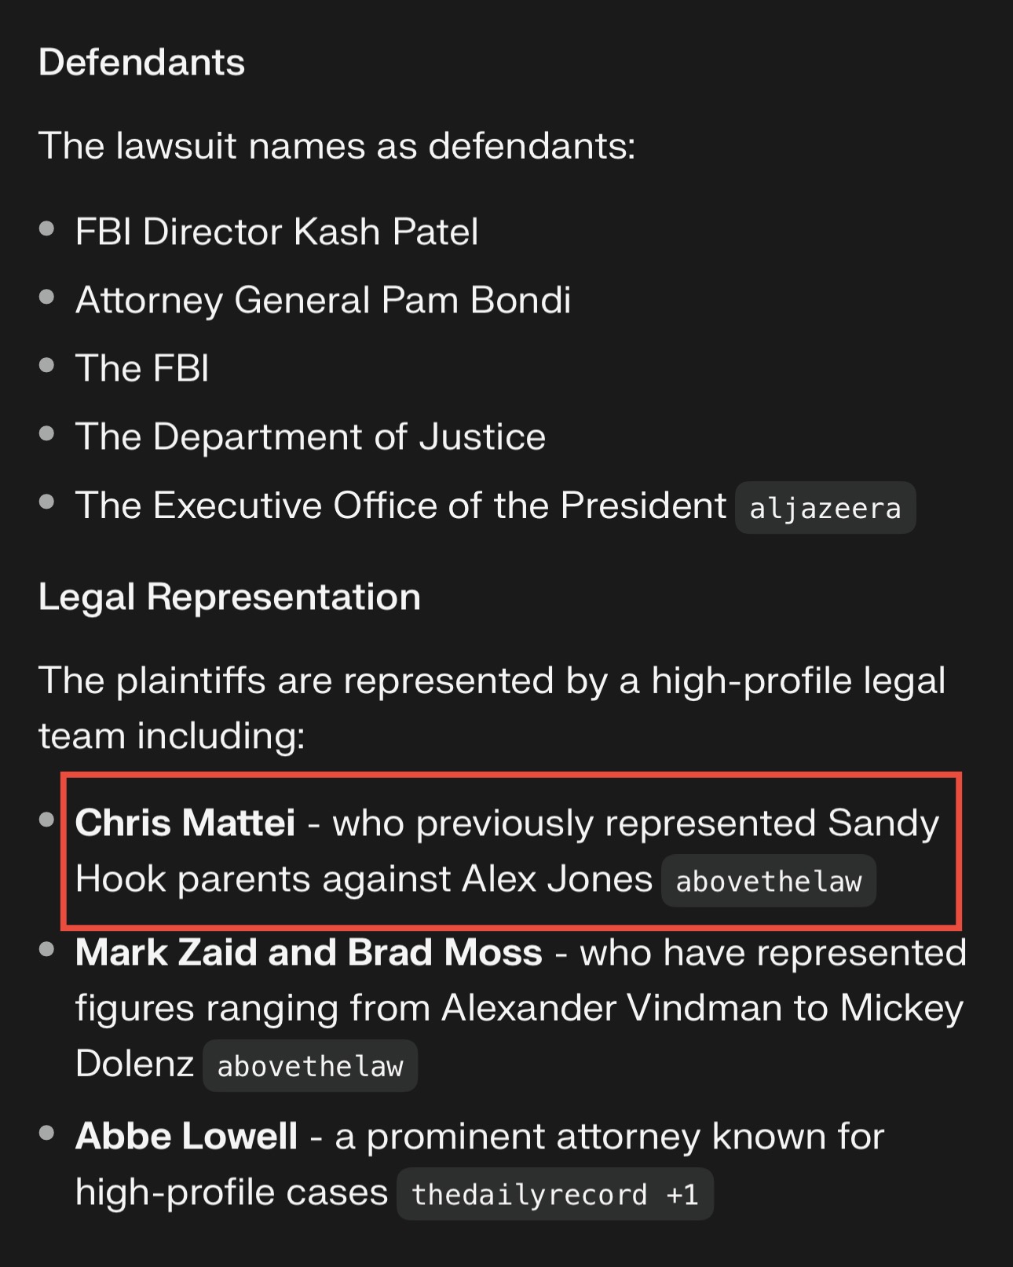The image size is (1013, 1267).
Task: Click the Legal Representation heading
Action: point(229,597)
